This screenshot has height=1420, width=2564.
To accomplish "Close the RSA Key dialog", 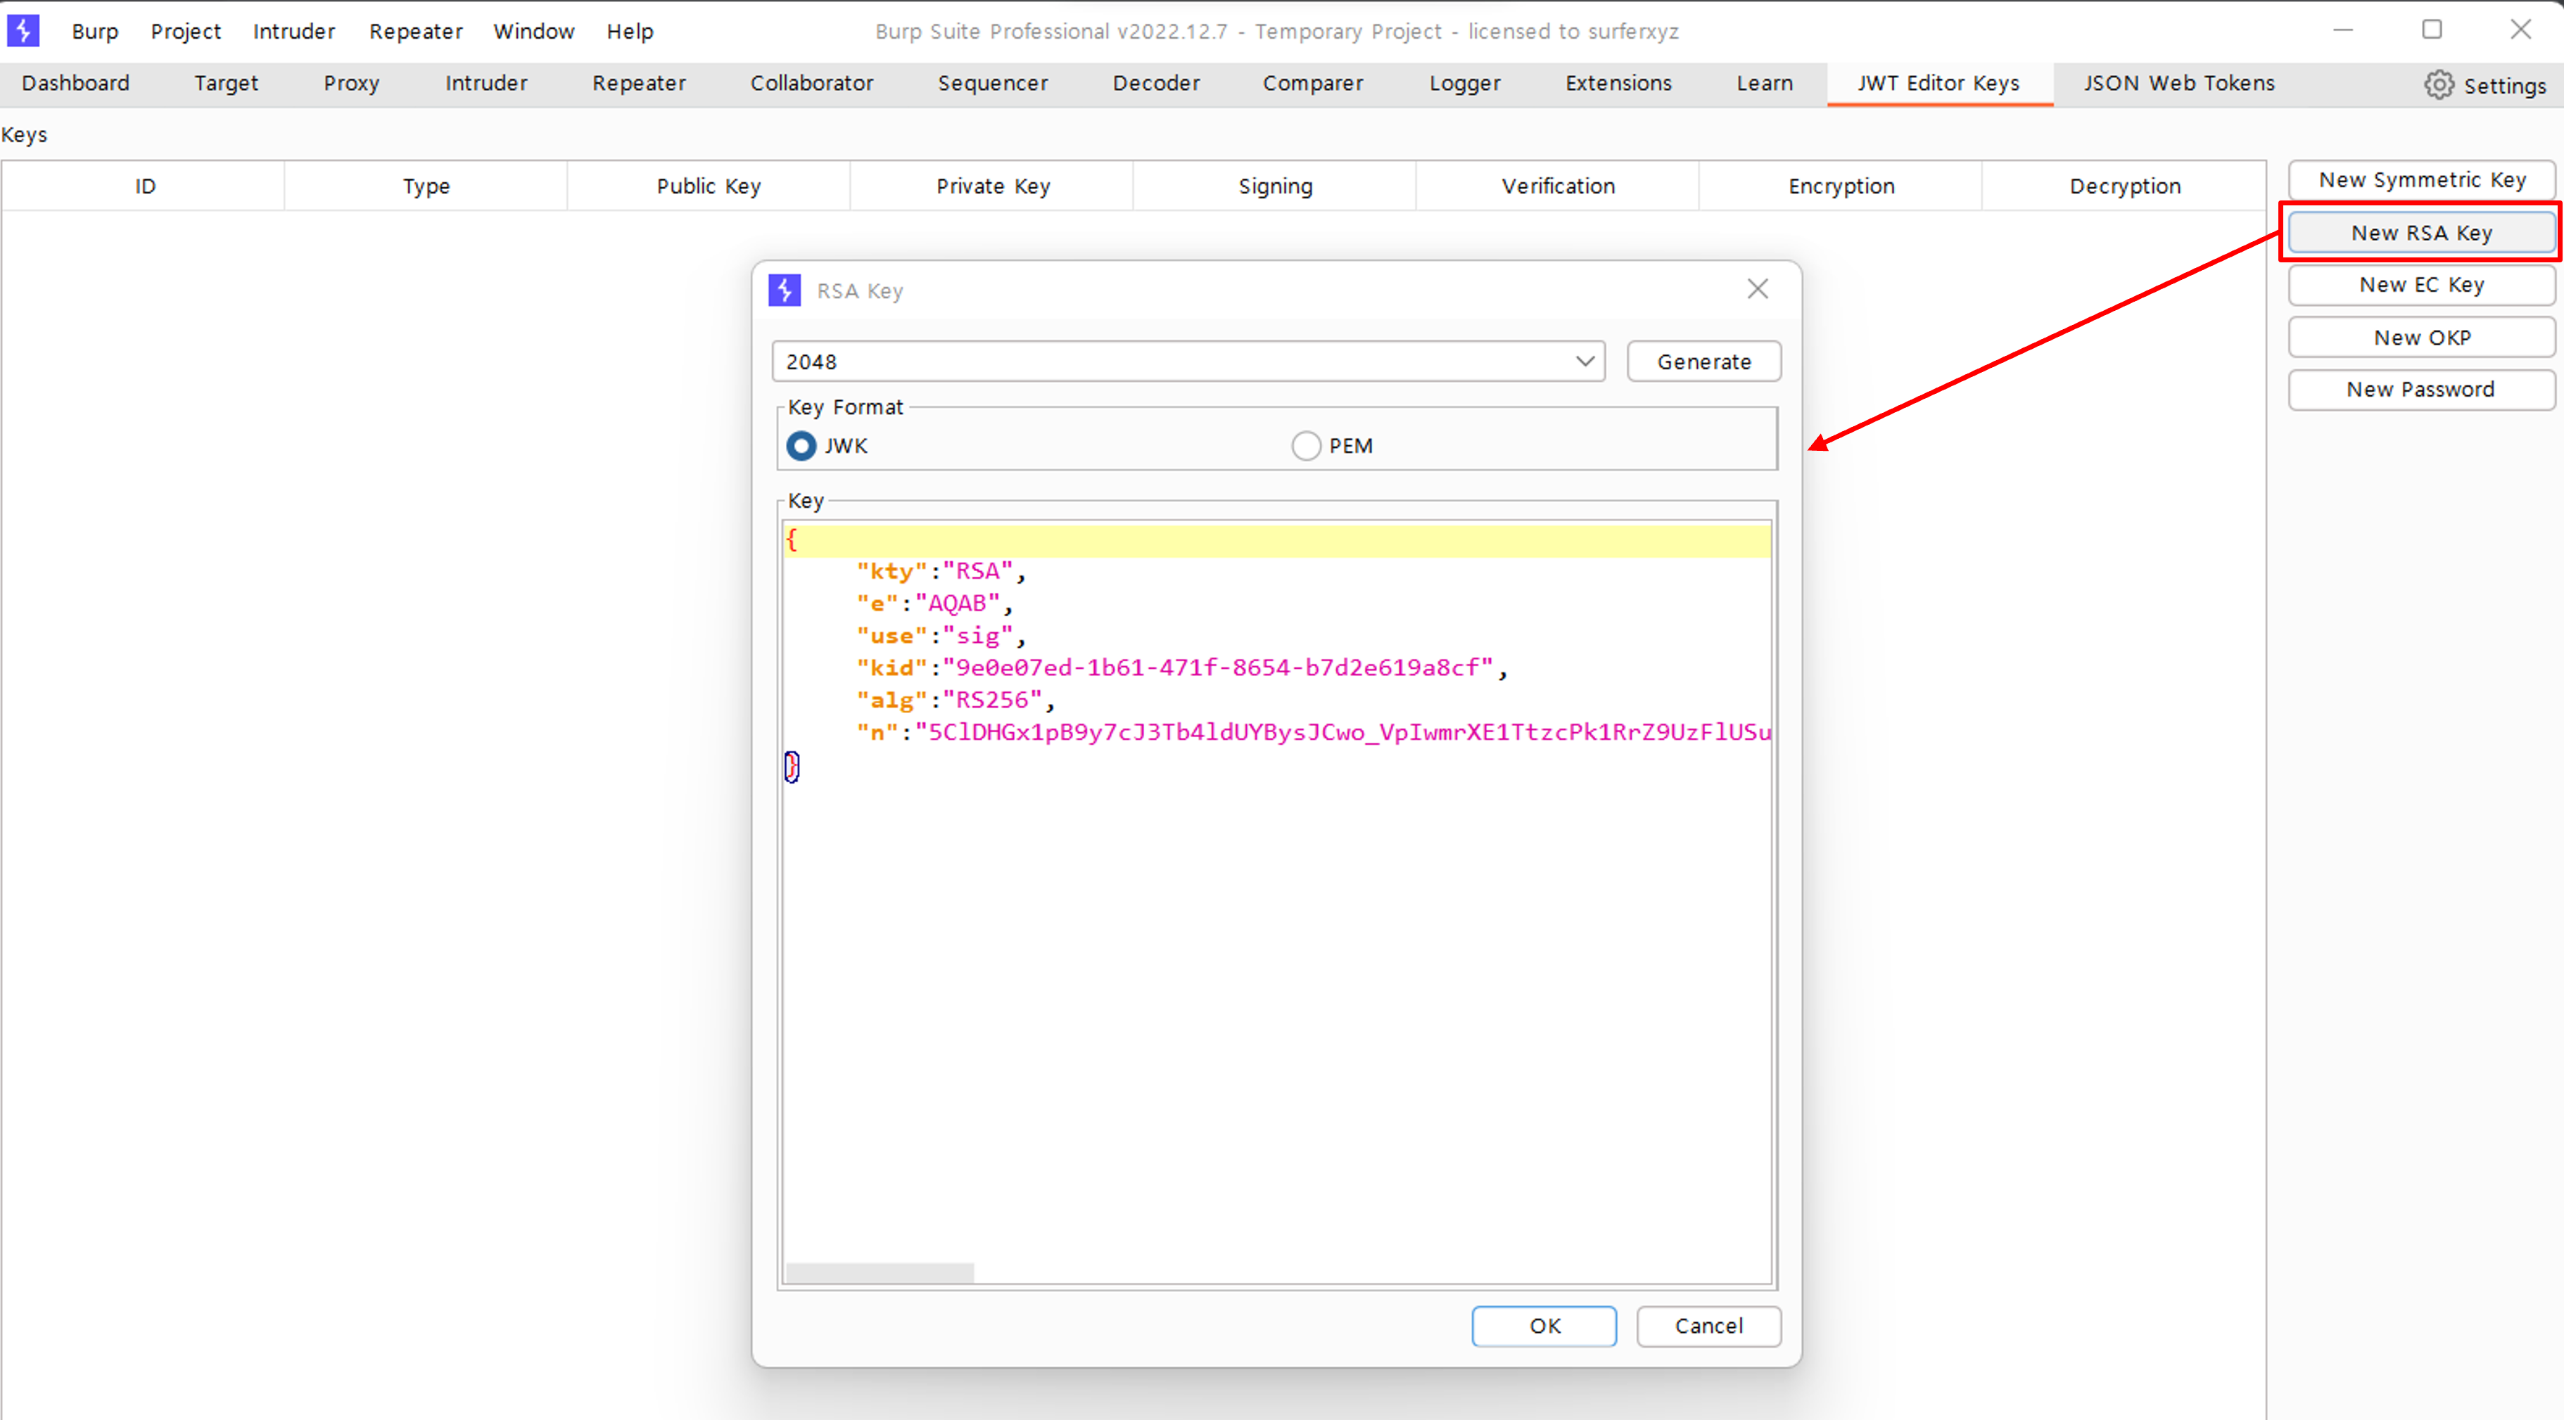I will (x=1758, y=288).
